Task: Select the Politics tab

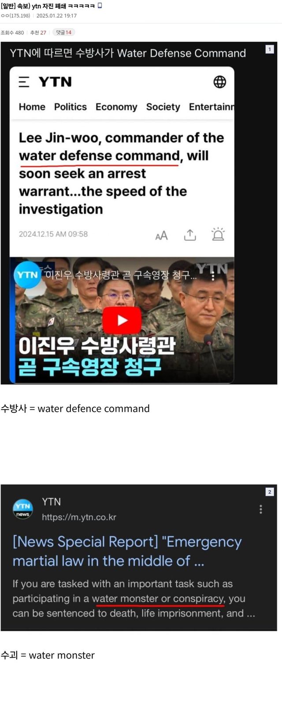Action: click(x=70, y=107)
